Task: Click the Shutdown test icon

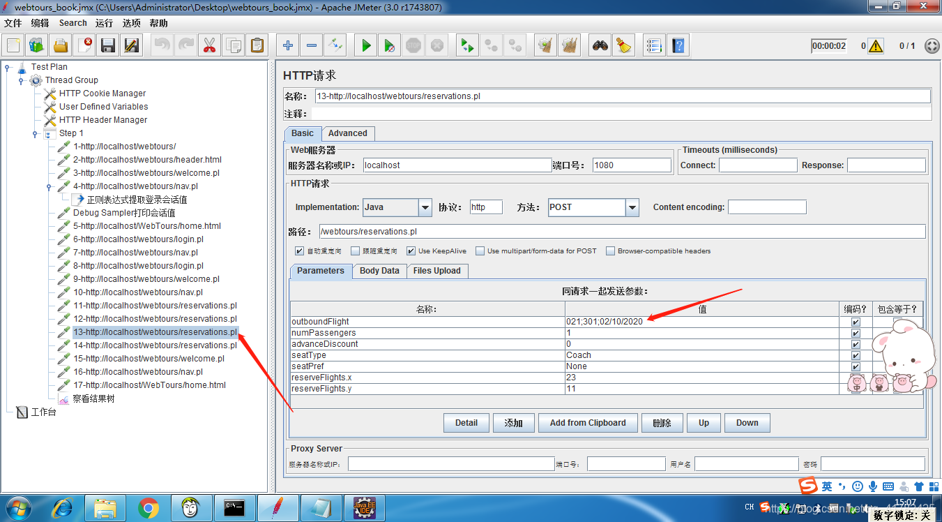Action: point(437,46)
